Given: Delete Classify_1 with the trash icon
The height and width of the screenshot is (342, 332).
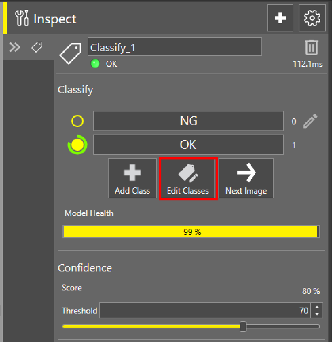Looking at the screenshot, I should coord(311,48).
